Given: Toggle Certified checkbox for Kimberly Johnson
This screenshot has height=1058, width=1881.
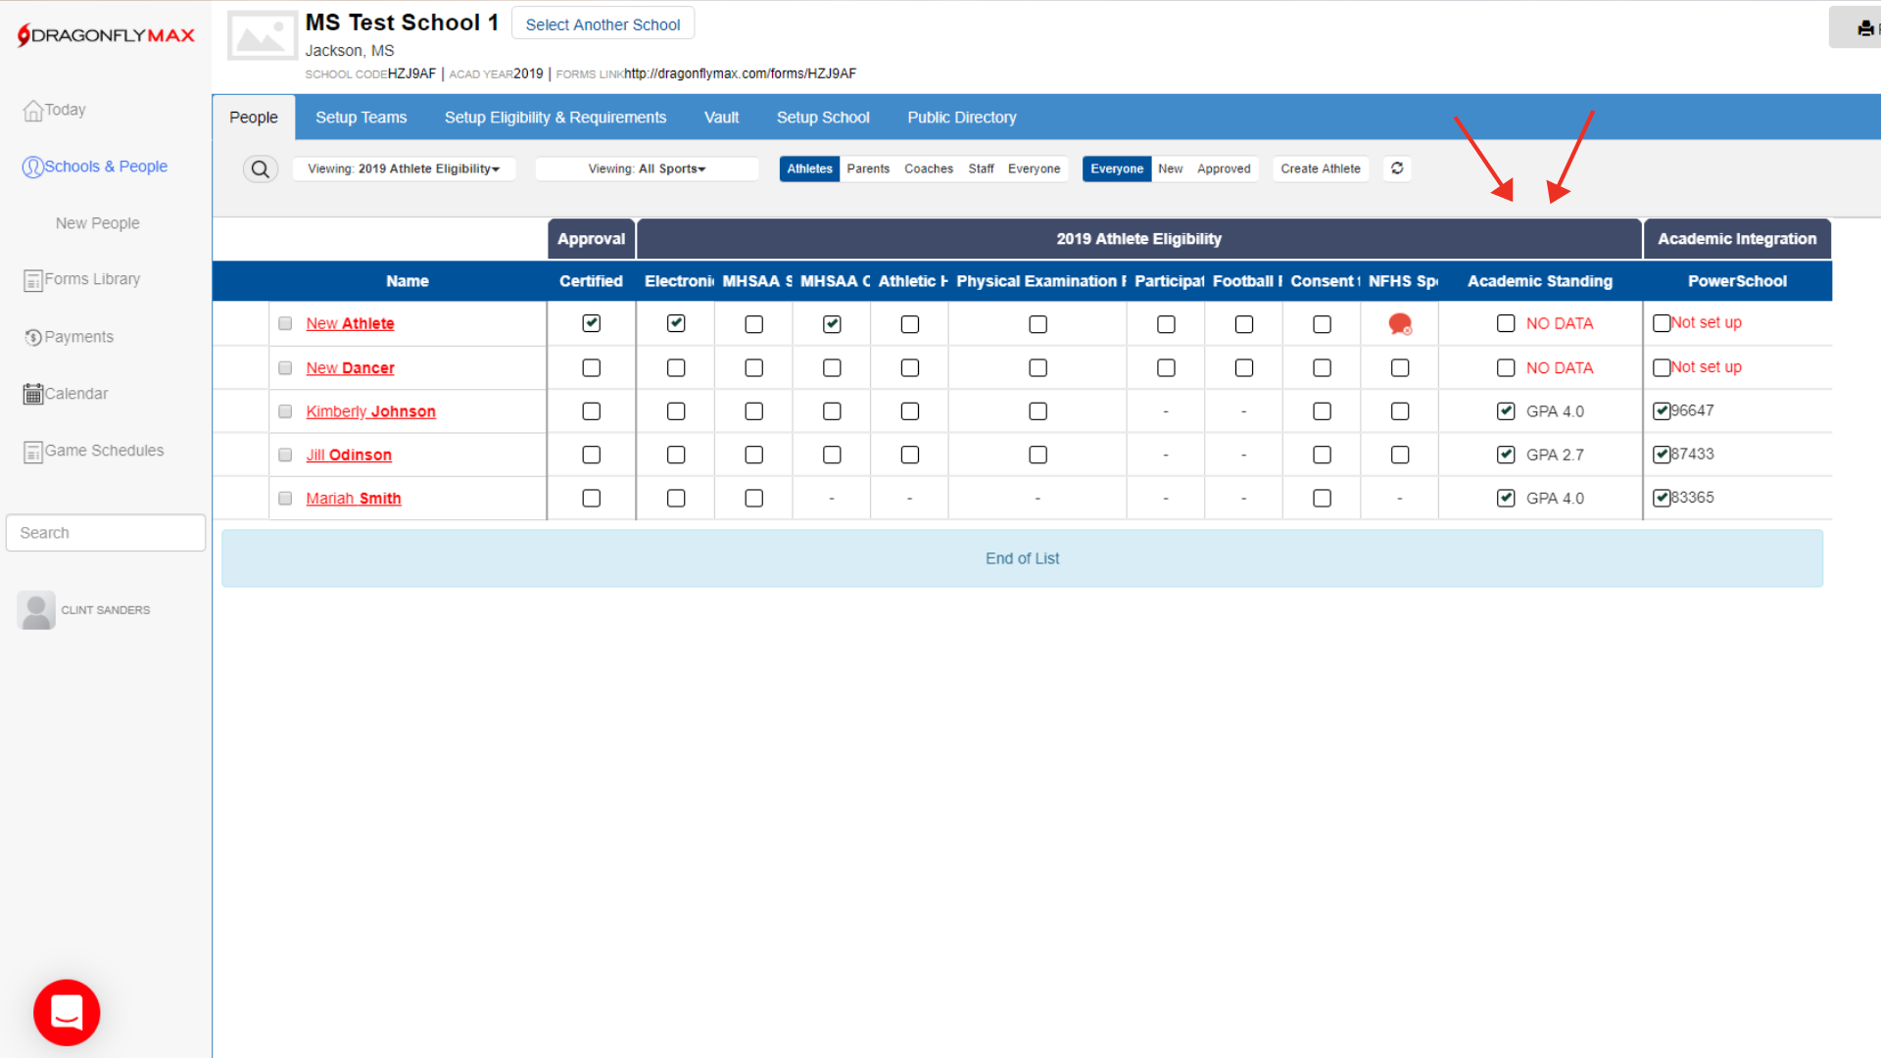Looking at the screenshot, I should point(591,411).
